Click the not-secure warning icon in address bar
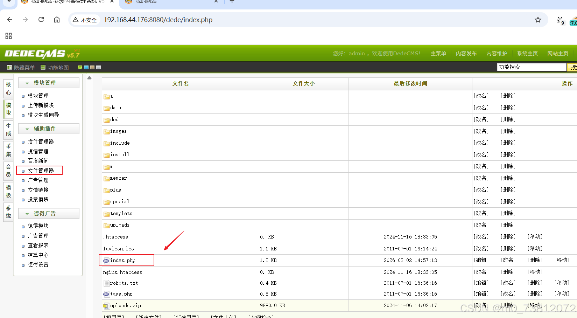Screen dimensions: 577x318 [x=76, y=20]
